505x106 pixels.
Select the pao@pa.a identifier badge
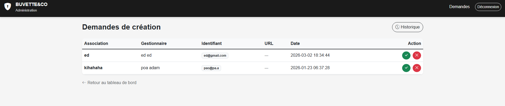coord(211,68)
